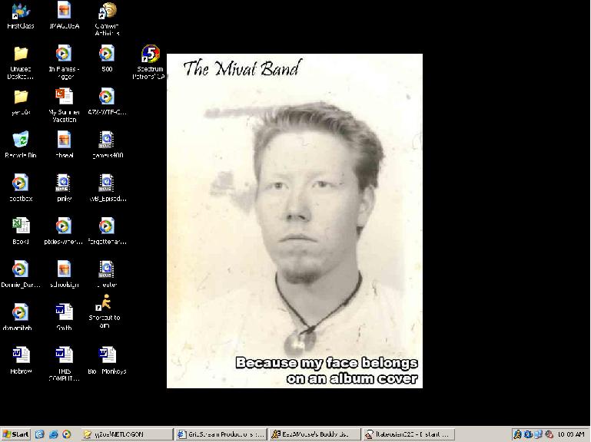The height and width of the screenshot is (442, 591).
Task: Open the 'In Flames - Trigger' media file
Action: (64, 54)
